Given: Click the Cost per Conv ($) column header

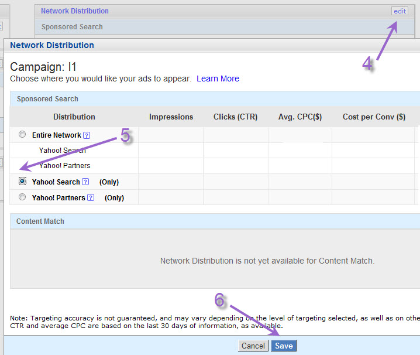Looking at the screenshot, I should click(x=374, y=117).
